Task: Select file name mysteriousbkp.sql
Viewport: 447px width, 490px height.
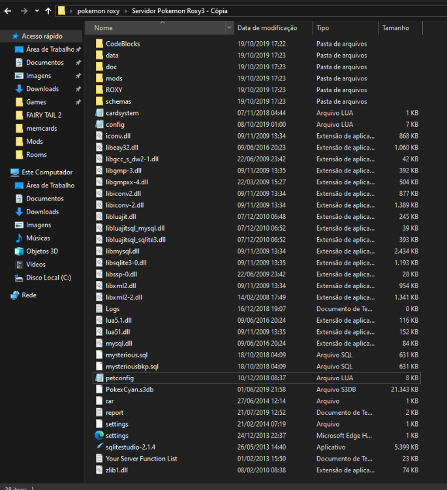Action: [132, 367]
